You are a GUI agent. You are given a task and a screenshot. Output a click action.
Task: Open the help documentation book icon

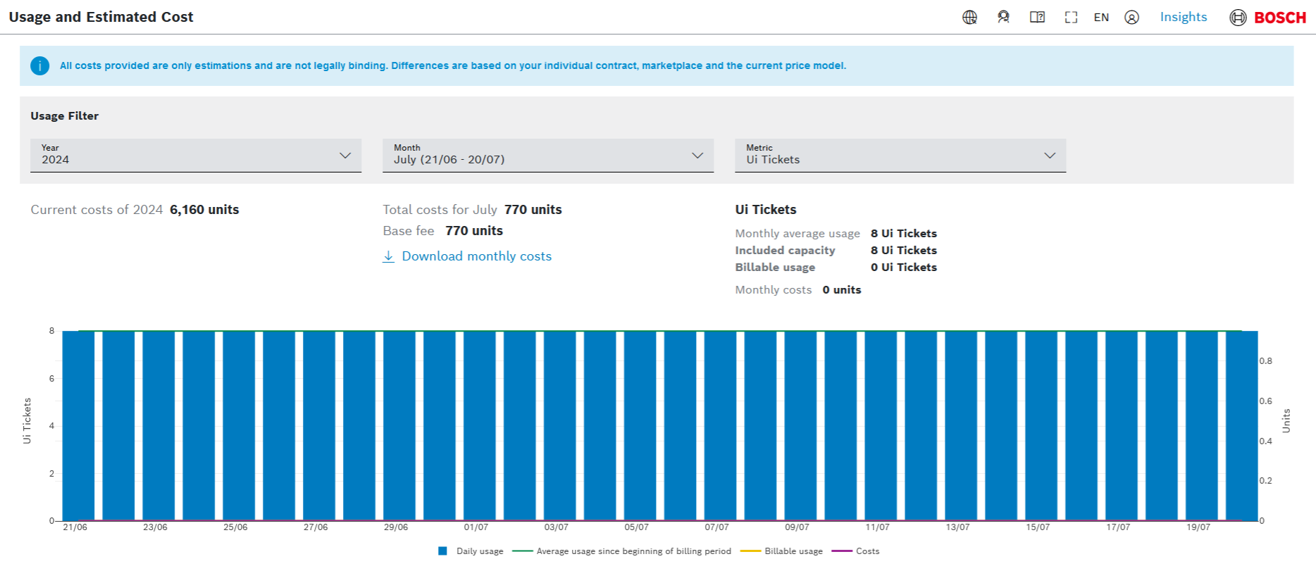click(x=1037, y=18)
